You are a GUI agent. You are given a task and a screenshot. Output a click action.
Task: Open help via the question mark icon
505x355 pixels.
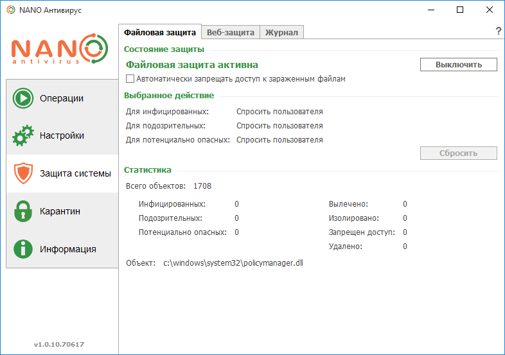pyautogui.click(x=498, y=31)
